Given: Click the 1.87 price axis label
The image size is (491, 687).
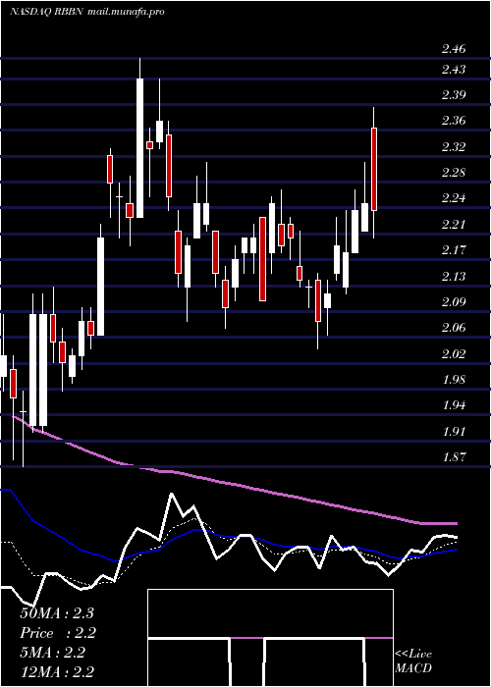Looking at the screenshot, I should (x=454, y=457).
